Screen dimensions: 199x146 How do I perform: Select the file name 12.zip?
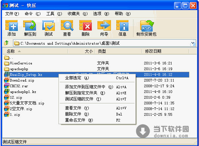(16, 97)
